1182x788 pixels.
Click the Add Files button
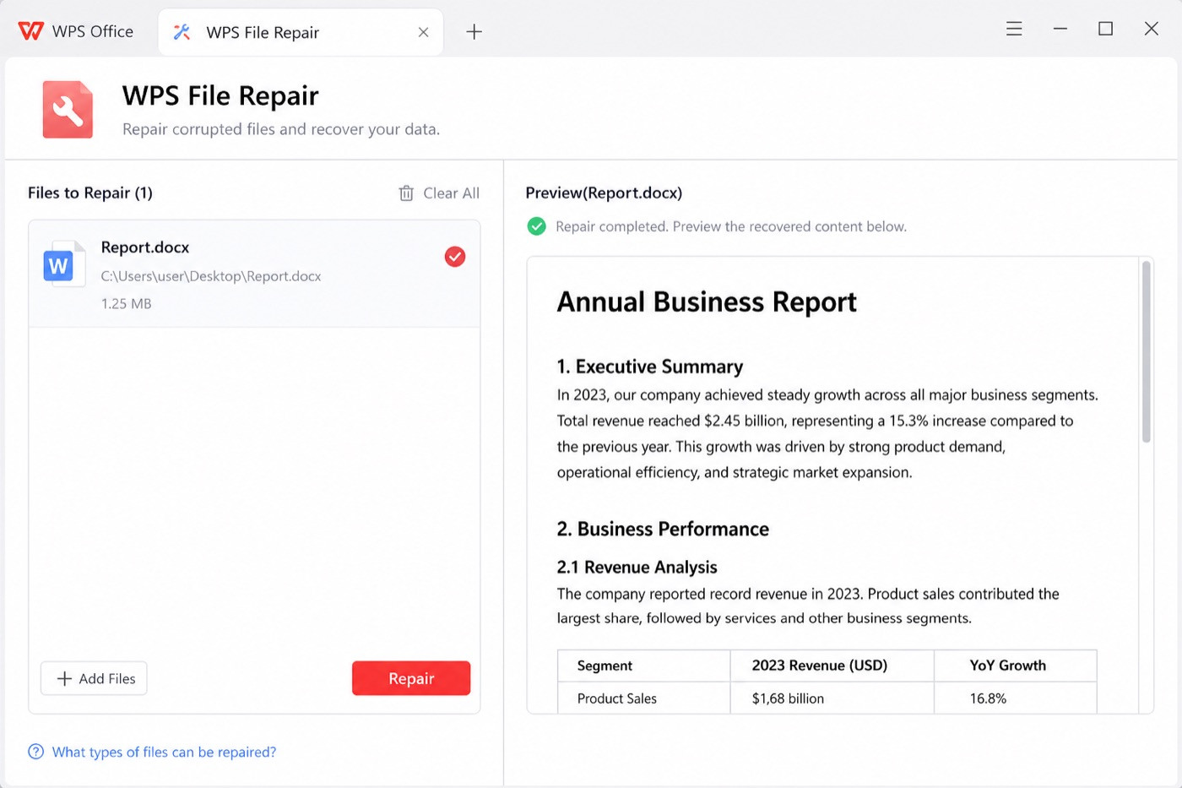tap(94, 678)
